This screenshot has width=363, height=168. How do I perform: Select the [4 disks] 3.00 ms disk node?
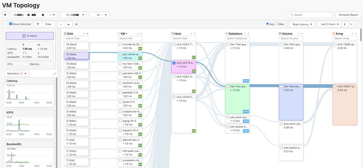[77, 46]
